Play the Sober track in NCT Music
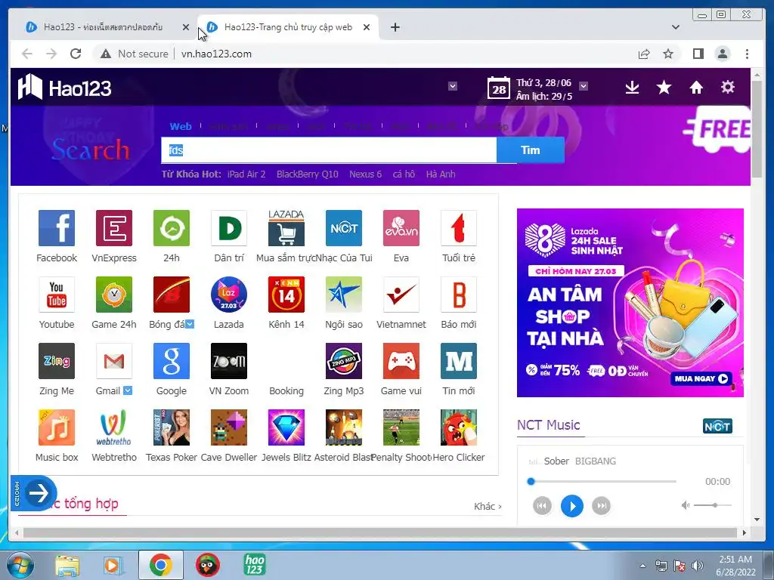Image resolution: width=774 pixels, height=580 pixels. (x=572, y=506)
